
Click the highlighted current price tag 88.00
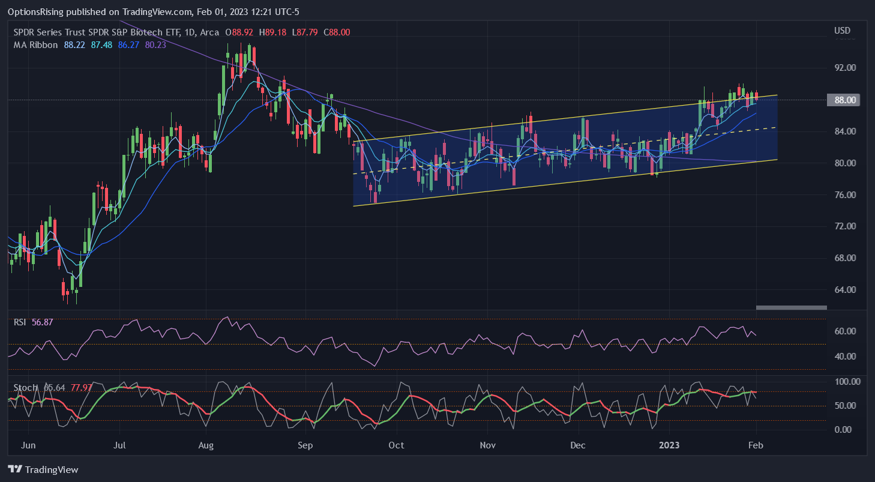(x=843, y=100)
